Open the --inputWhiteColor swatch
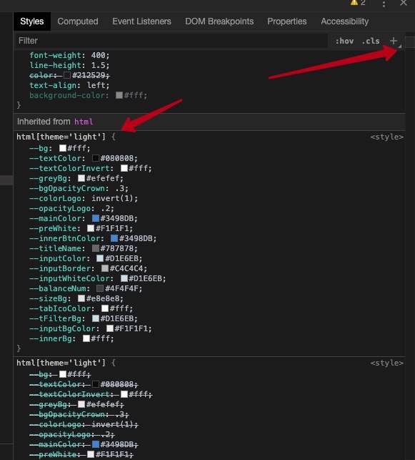 tap(124, 278)
